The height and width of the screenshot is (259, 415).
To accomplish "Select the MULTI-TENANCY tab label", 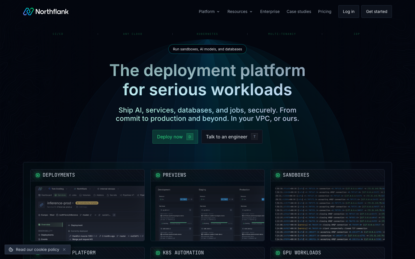I will (x=282, y=34).
